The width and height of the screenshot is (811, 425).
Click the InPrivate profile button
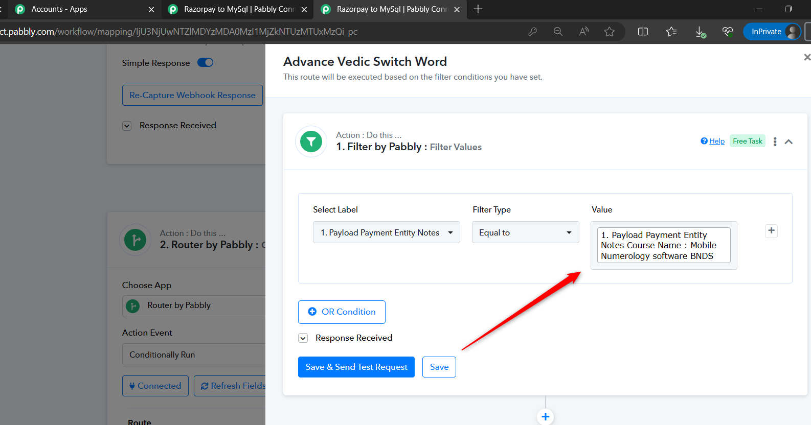(772, 32)
